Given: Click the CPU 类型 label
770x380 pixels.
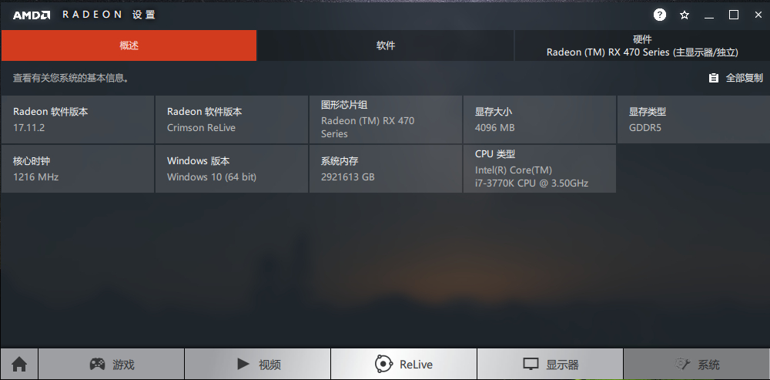Looking at the screenshot, I should (x=495, y=154).
